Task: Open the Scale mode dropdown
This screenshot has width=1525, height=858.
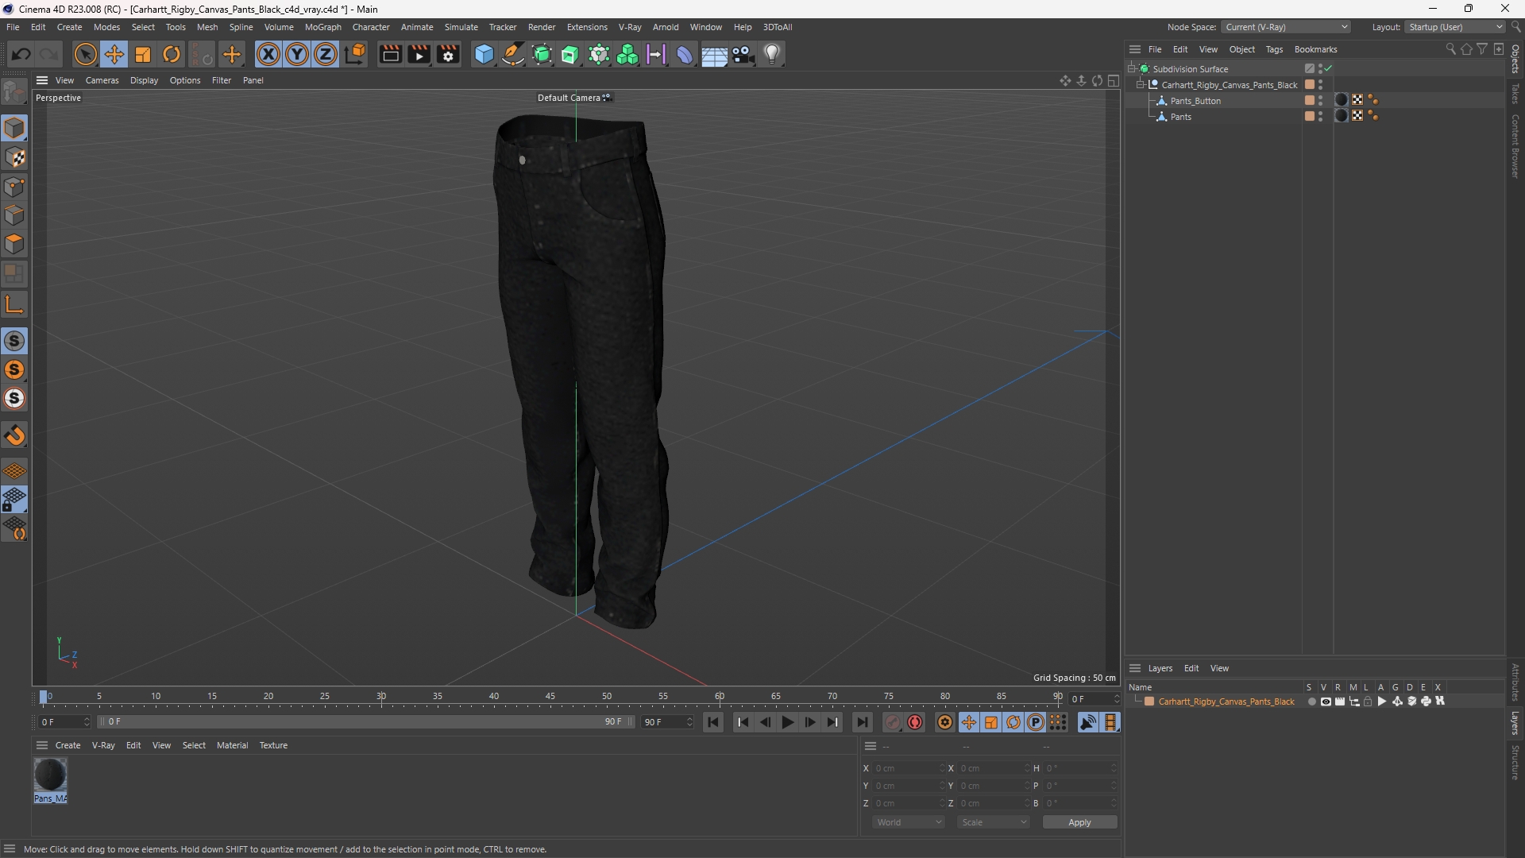Action: tap(994, 822)
